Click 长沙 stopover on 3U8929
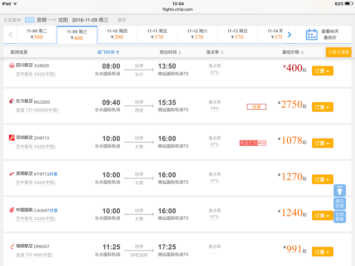Screen dimensions: 355x266 pos(139,74)
